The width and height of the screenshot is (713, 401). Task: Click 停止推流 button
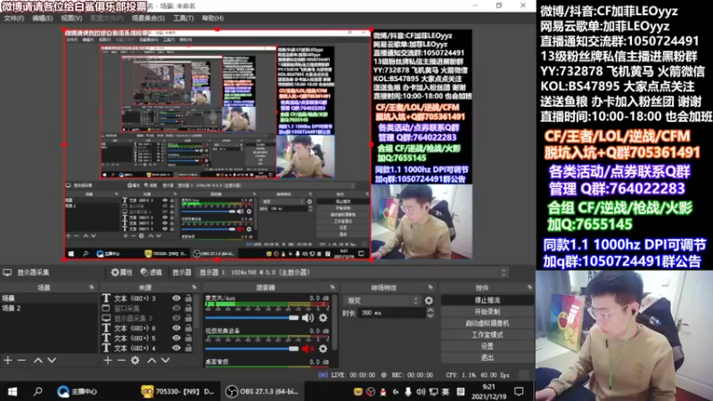[x=487, y=300]
